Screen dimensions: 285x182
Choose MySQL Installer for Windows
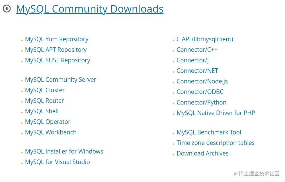pos(64,152)
